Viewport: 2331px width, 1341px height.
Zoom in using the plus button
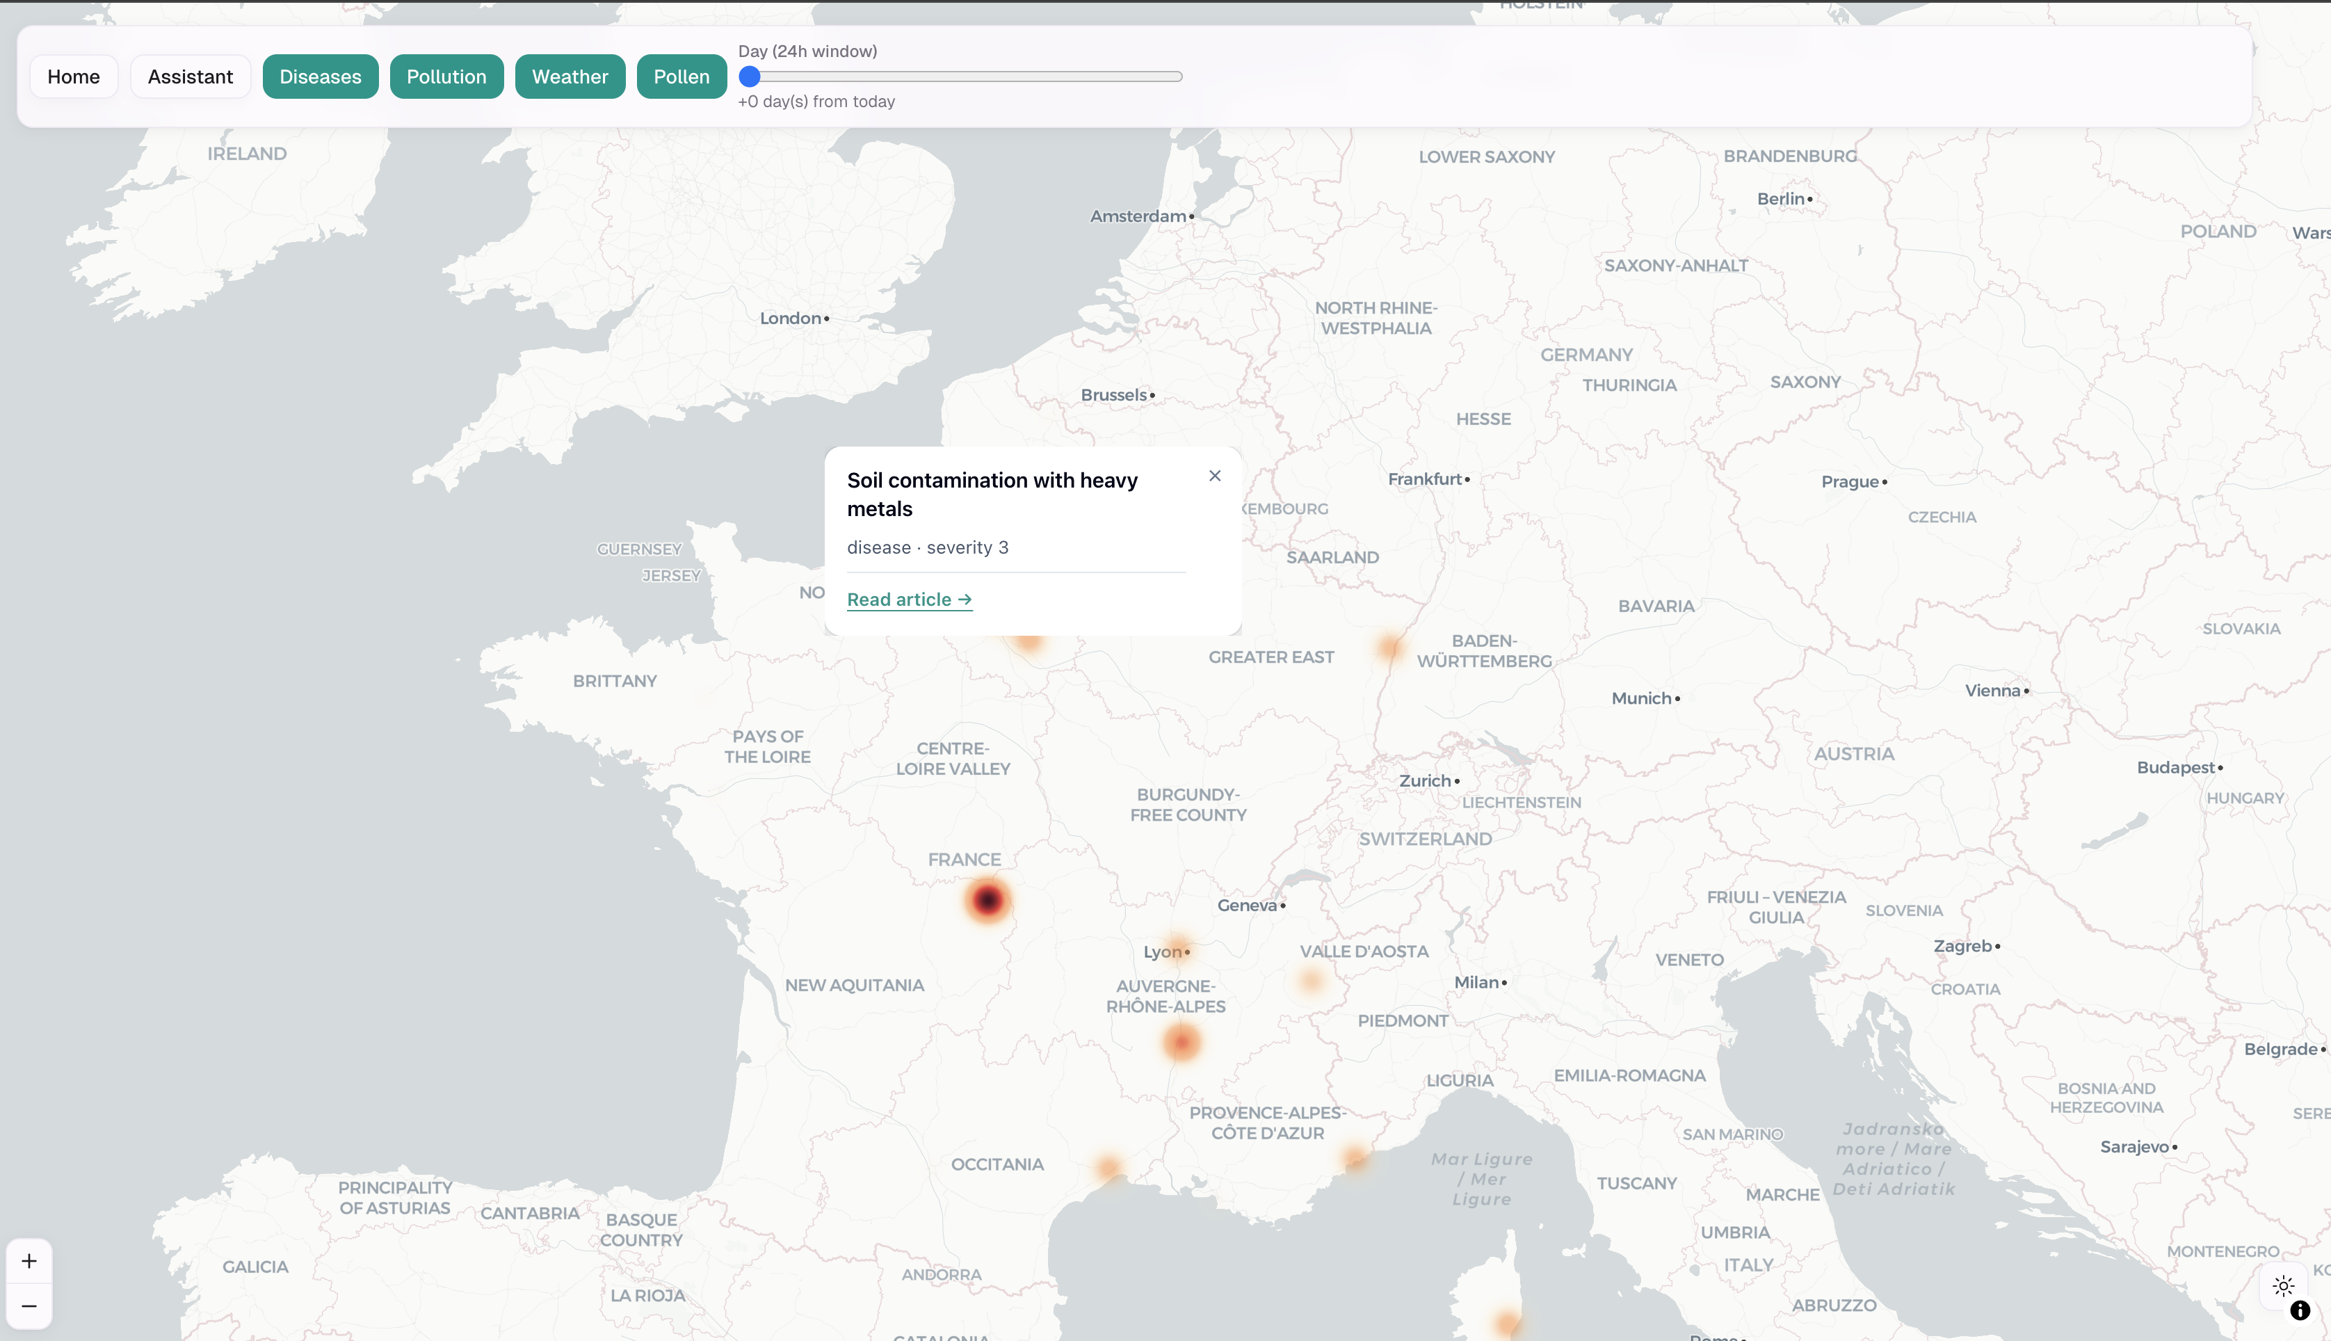(x=29, y=1261)
